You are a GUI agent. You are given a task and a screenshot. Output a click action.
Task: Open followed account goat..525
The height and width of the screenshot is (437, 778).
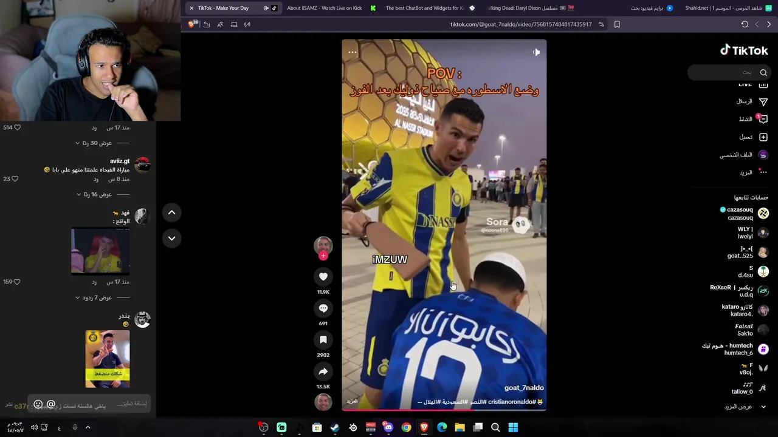748,252
